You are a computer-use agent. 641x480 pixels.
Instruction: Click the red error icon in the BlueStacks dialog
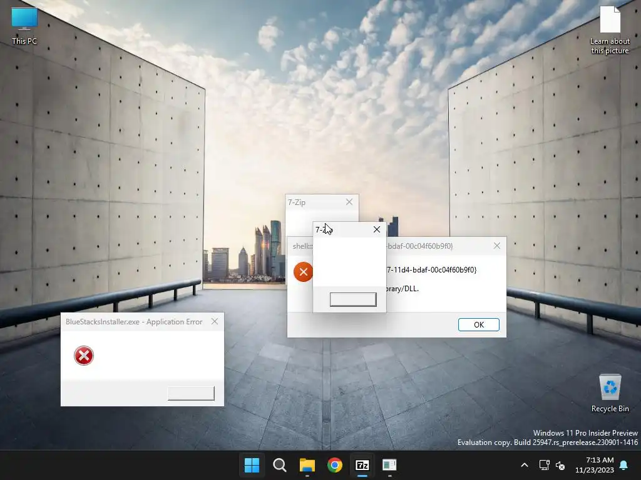pos(84,356)
